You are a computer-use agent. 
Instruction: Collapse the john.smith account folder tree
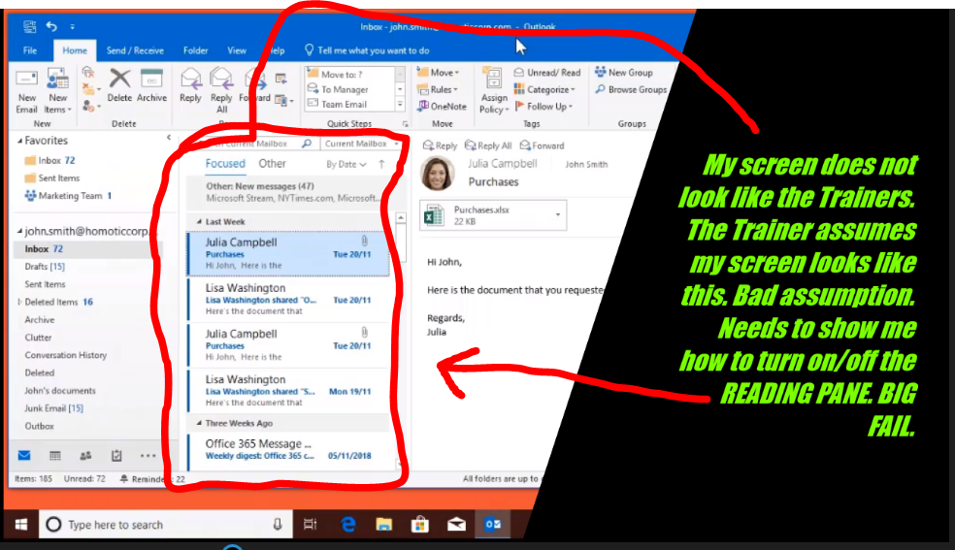(x=20, y=231)
